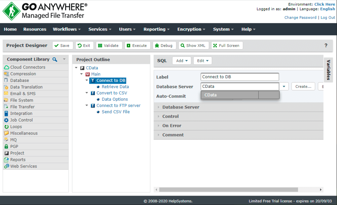The height and width of the screenshot is (205, 337).
Task: Open Miscellaneous component category
Action: click(36, 133)
